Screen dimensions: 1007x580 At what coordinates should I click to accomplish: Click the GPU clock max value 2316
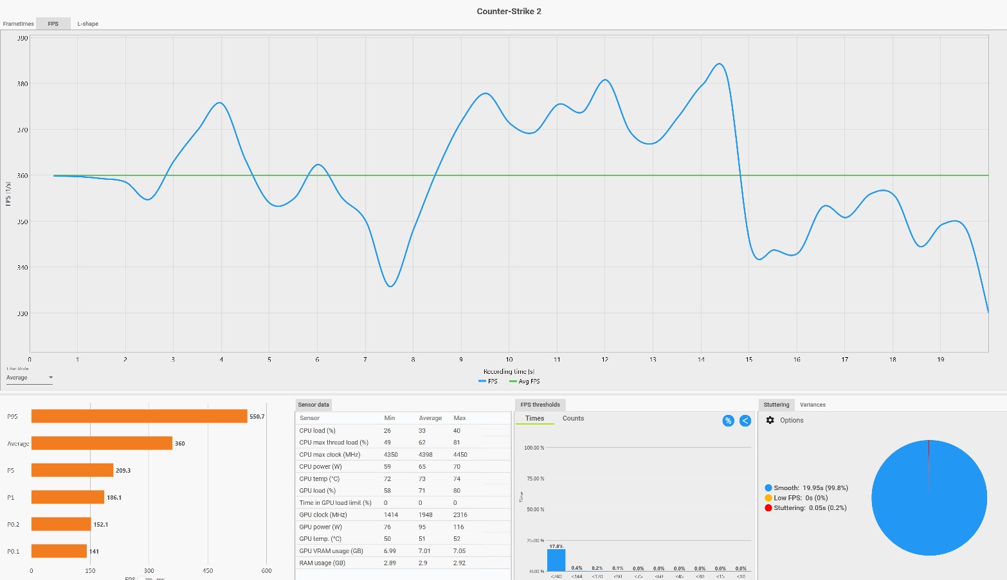point(460,515)
